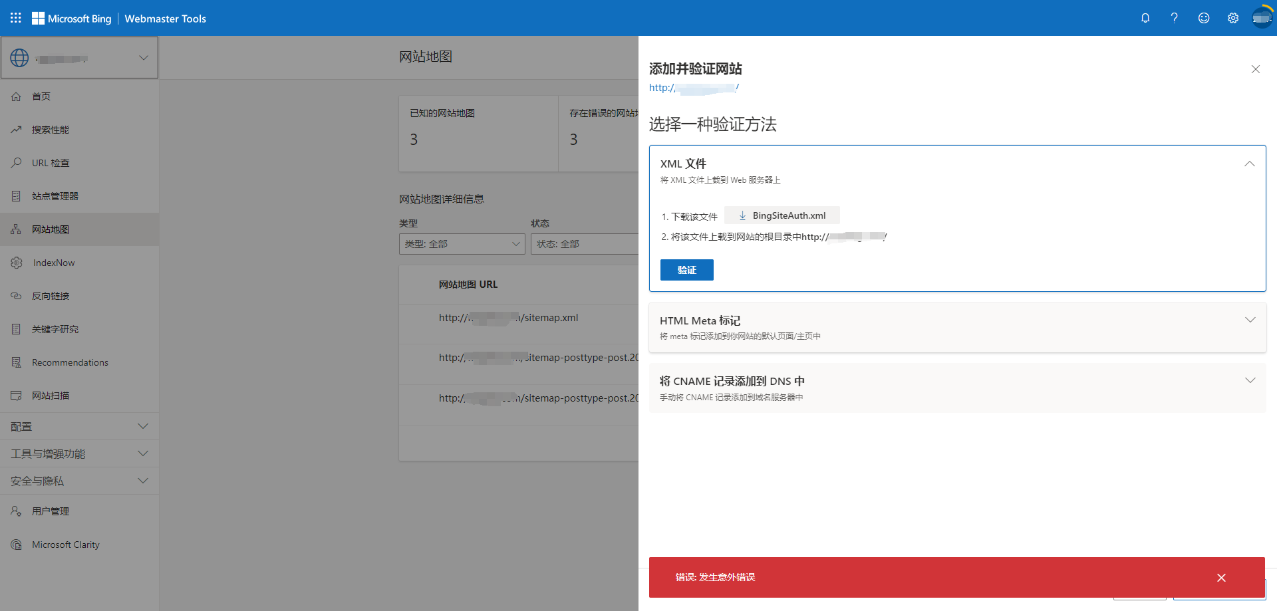Click the 选择一种验证方法 heading

point(712,124)
